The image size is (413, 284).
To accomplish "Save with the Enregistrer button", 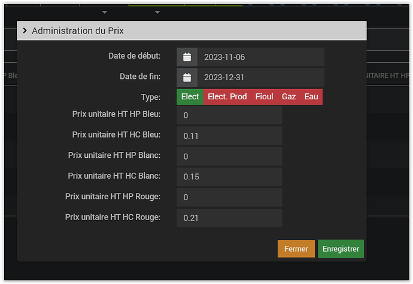I will [341, 249].
